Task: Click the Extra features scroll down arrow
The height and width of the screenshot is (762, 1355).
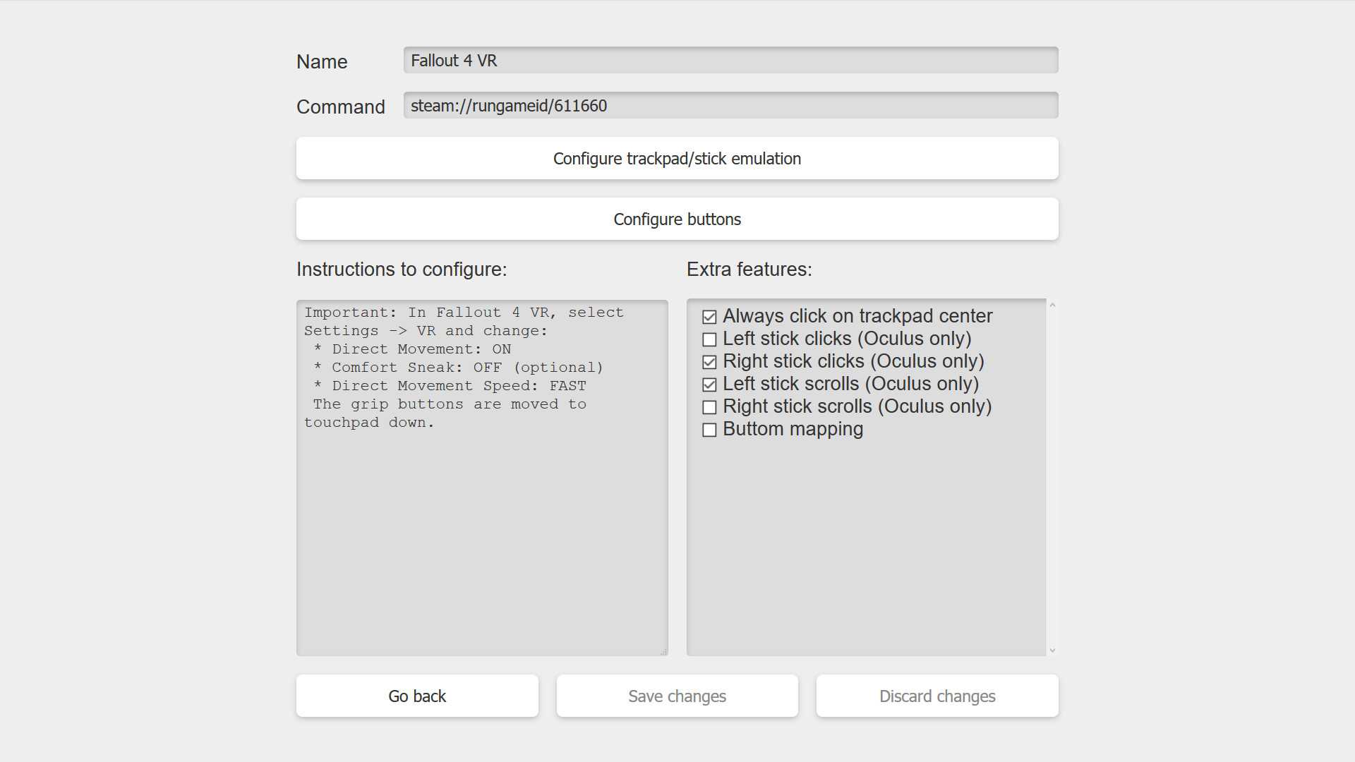Action: pyautogui.click(x=1052, y=650)
